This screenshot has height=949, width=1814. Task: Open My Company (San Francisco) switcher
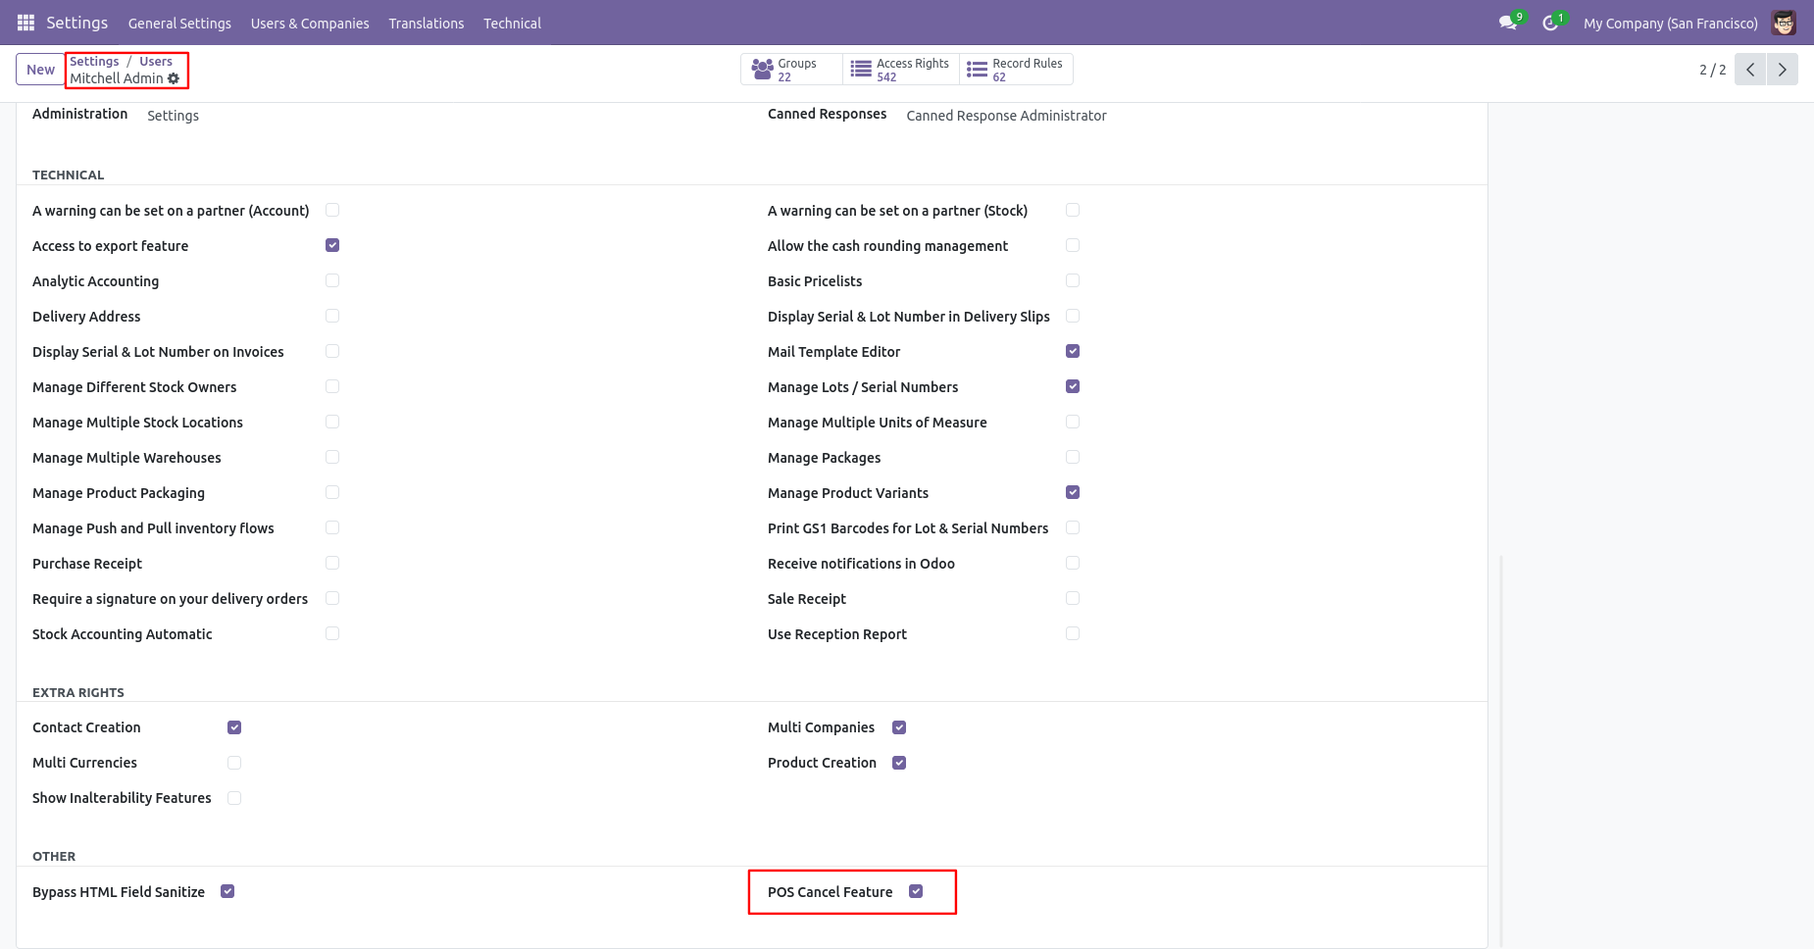click(1670, 24)
